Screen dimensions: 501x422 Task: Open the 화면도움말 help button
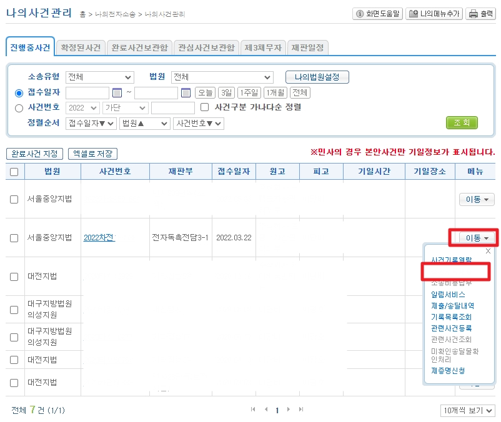tap(377, 14)
